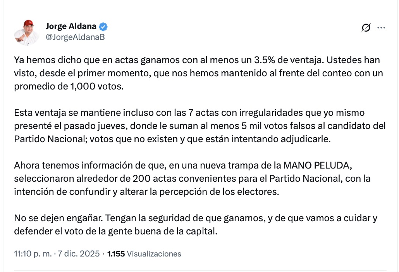Screen dimensions: 399x272
Task: Click the 7 dic. 2025 date
Action: coord(79,254)
